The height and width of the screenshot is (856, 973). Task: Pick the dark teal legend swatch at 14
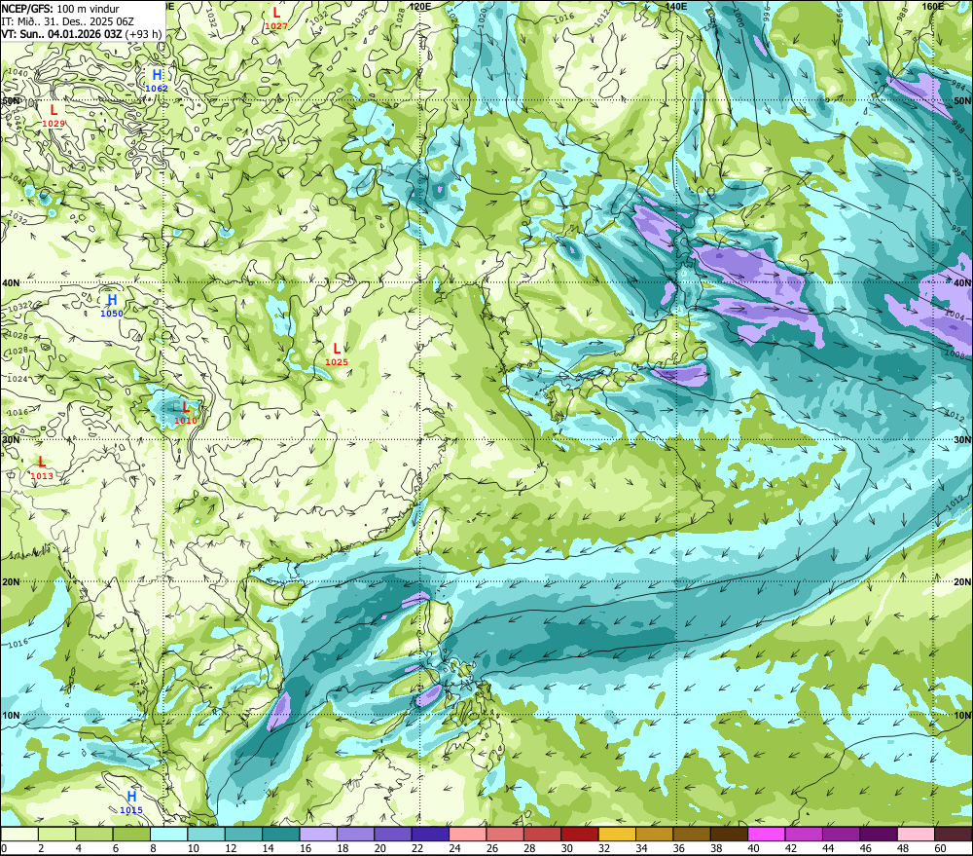[281, 835]
